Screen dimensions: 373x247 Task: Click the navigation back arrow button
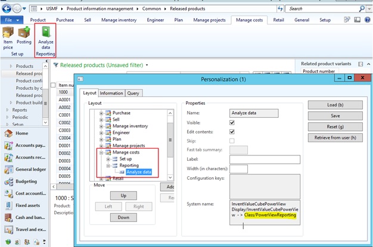[7, 8]
